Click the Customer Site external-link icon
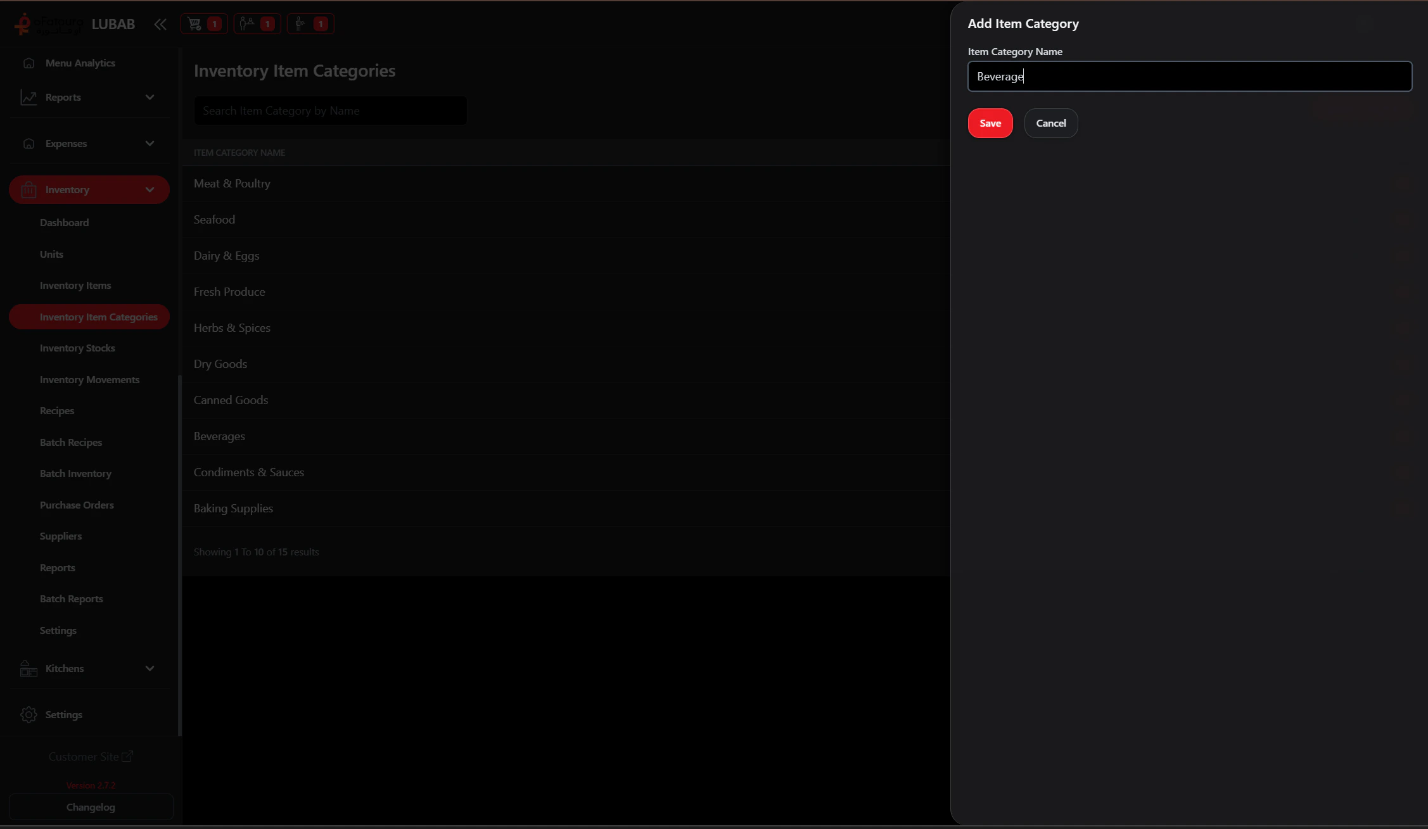Screen dimensions: 1428x829 tap(129, 756)
